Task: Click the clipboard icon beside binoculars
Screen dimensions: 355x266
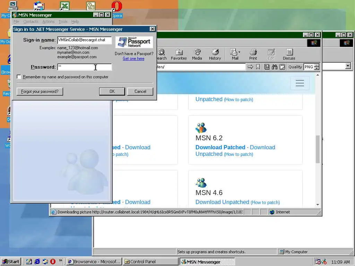Action: tap(282, 67)
